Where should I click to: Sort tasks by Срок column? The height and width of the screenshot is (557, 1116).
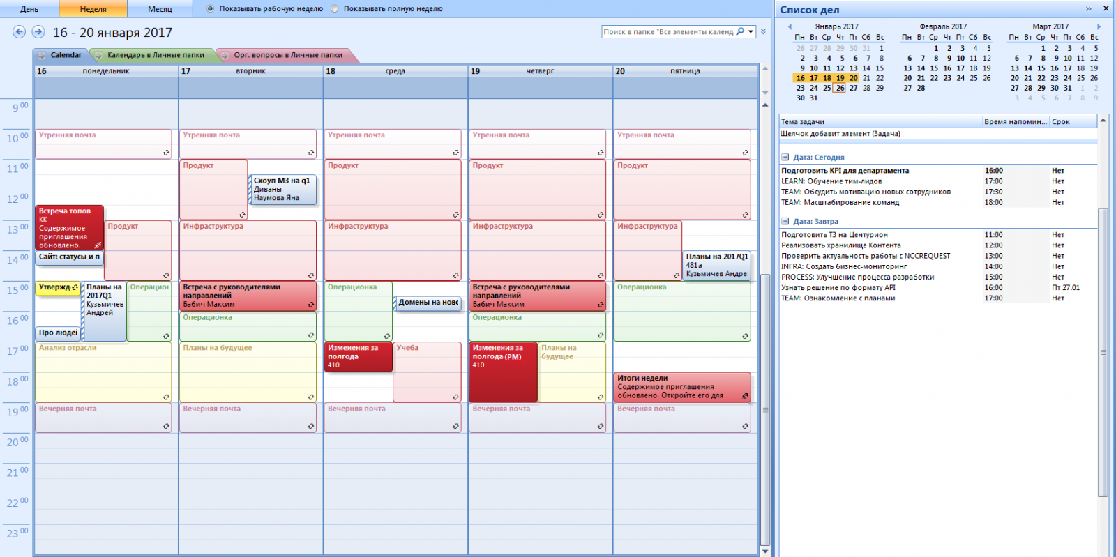(x=1073, y=122)
